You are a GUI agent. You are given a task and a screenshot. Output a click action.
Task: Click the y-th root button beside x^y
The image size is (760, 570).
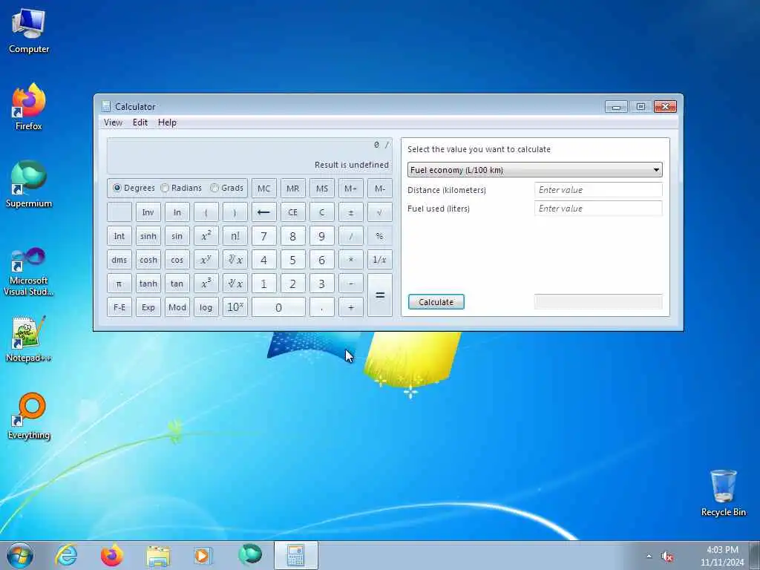point(235,260)
